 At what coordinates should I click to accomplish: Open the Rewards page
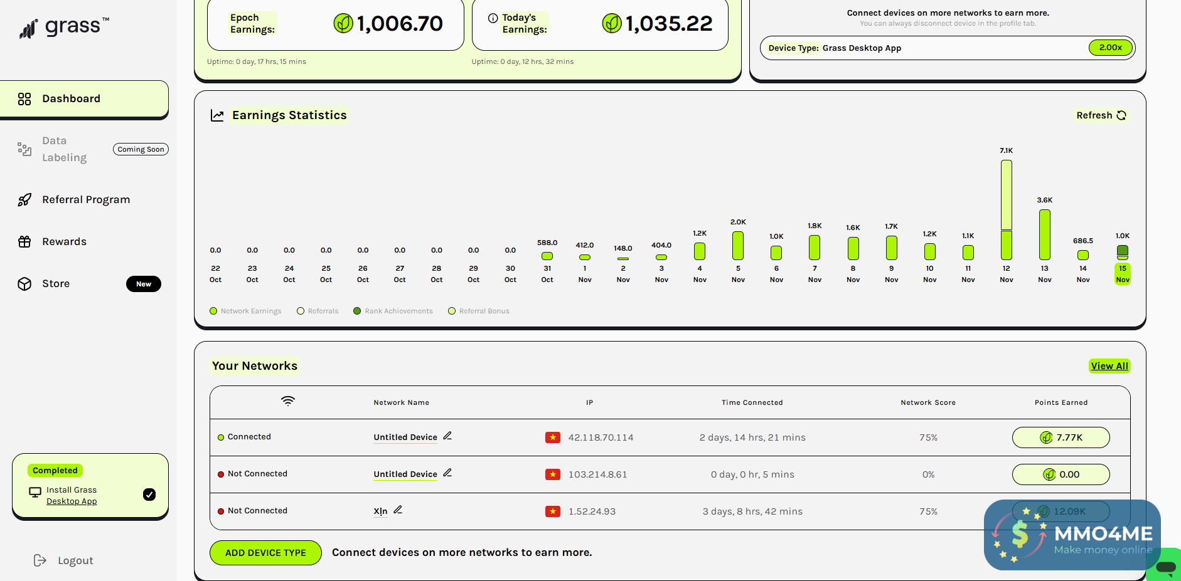point(64,241)
